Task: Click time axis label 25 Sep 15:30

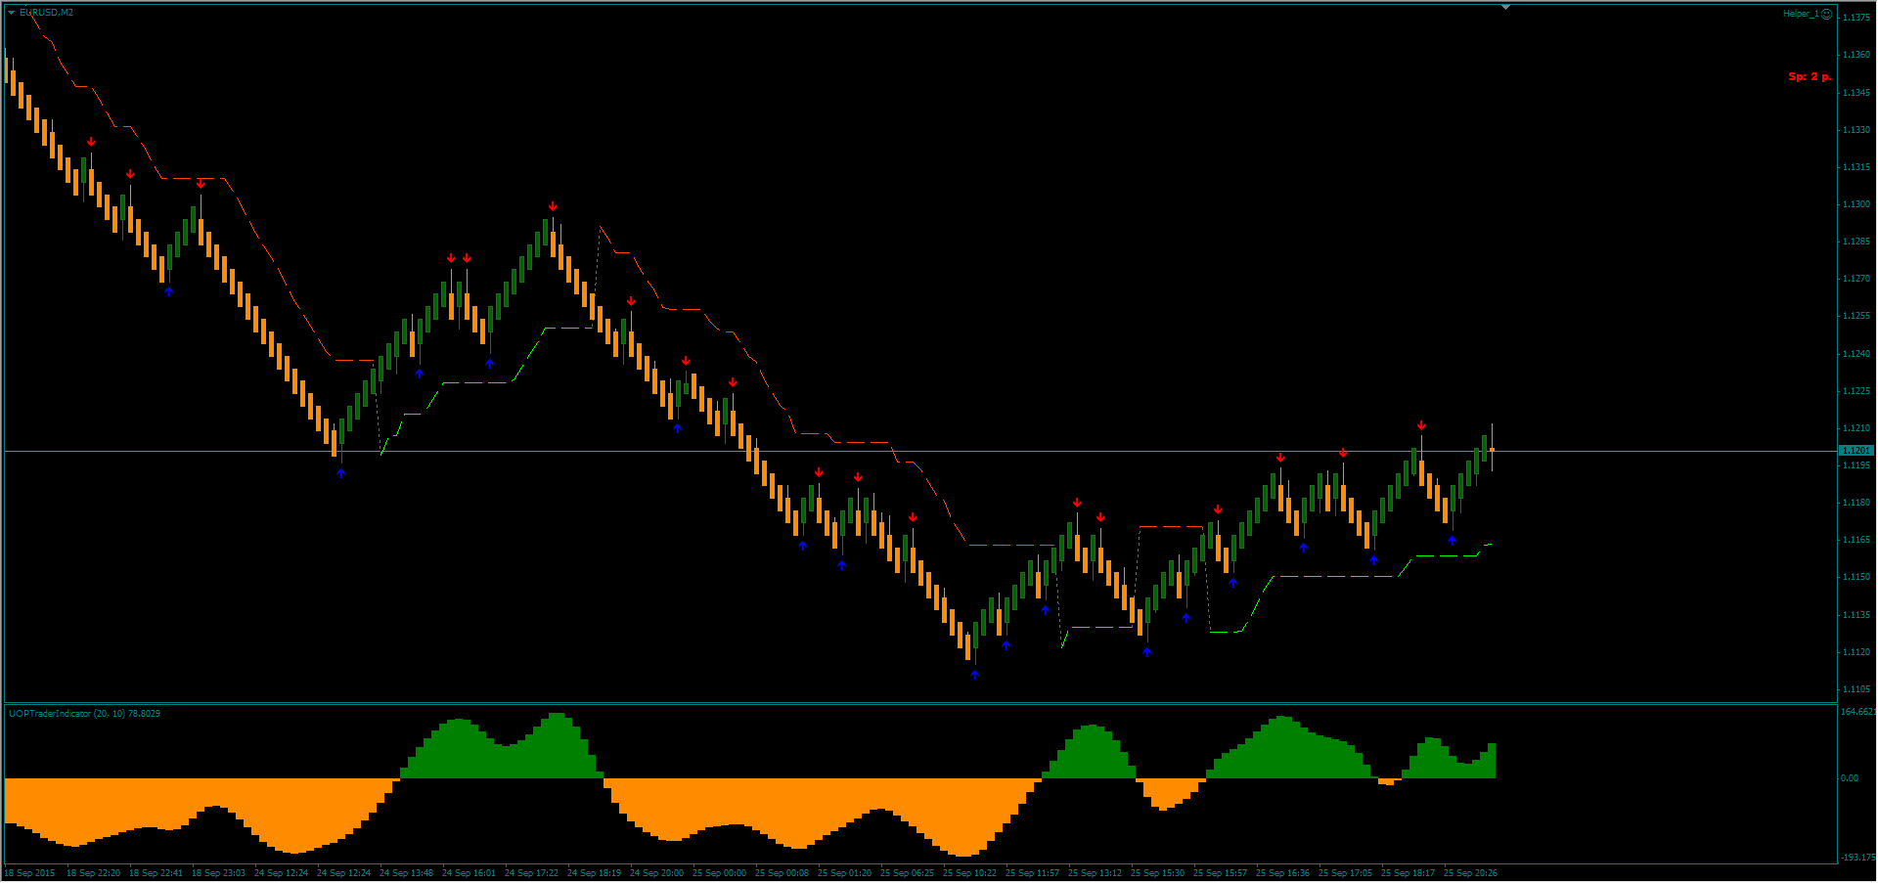Action: [1157, 873]
